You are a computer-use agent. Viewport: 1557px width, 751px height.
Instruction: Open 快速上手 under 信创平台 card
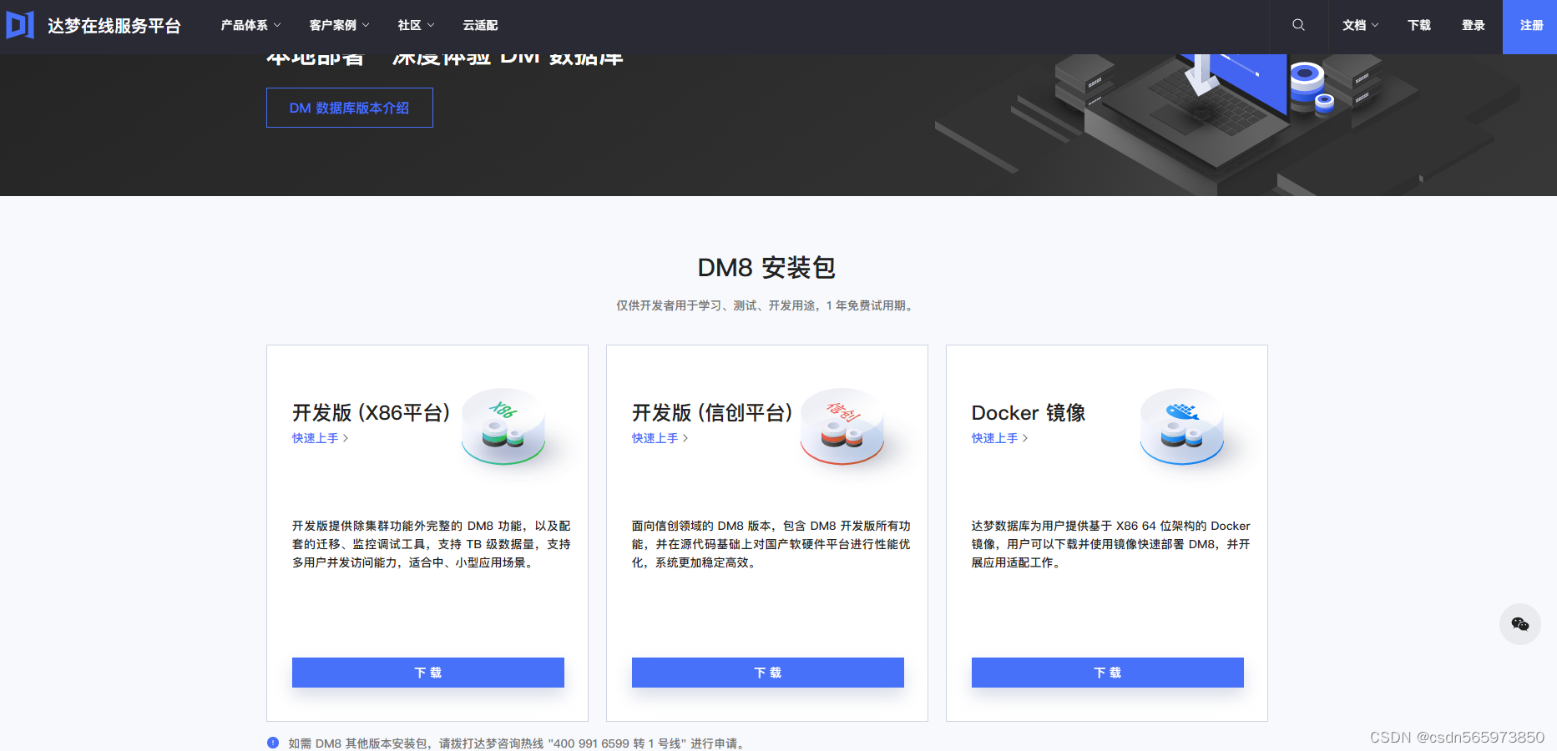click(x=660, y=438)
